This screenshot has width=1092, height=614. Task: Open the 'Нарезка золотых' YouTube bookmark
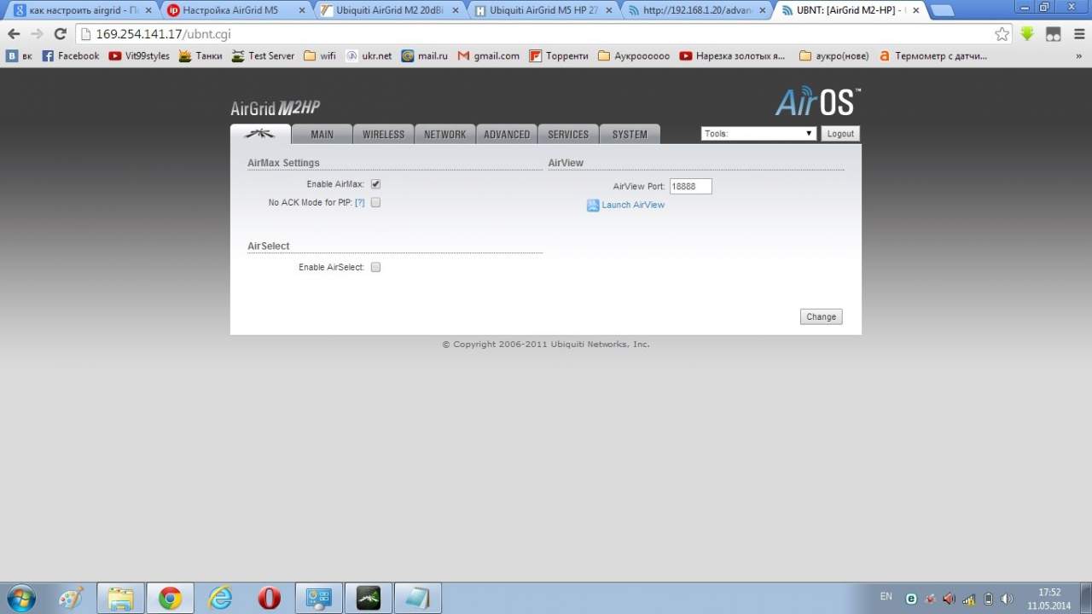[x=733, y=56]
